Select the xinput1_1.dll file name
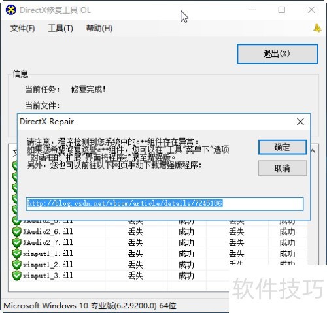The height and width of the screenshot is (313, 327). (48, 254)
